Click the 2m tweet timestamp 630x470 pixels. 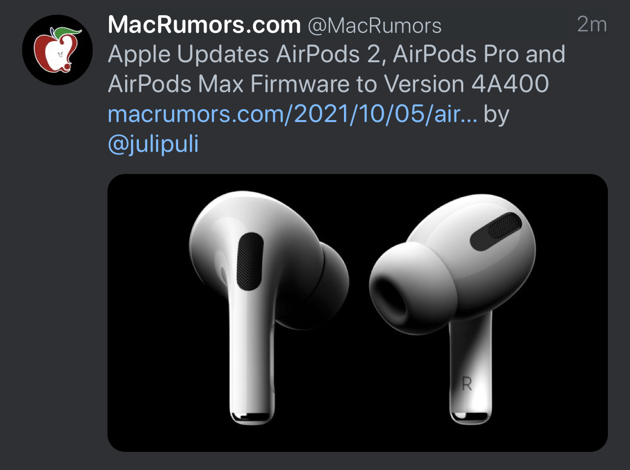pos(592,24)
